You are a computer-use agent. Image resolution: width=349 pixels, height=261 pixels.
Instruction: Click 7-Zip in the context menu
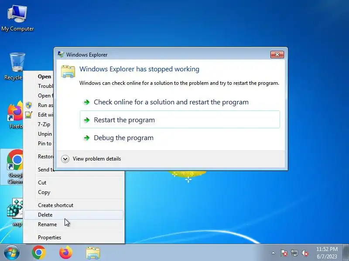[x=39, y=124]
